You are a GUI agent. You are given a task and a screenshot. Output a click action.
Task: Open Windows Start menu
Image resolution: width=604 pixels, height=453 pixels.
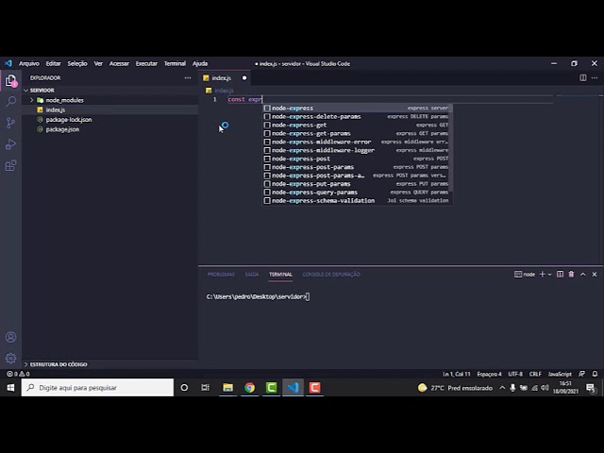coord(10,388)
